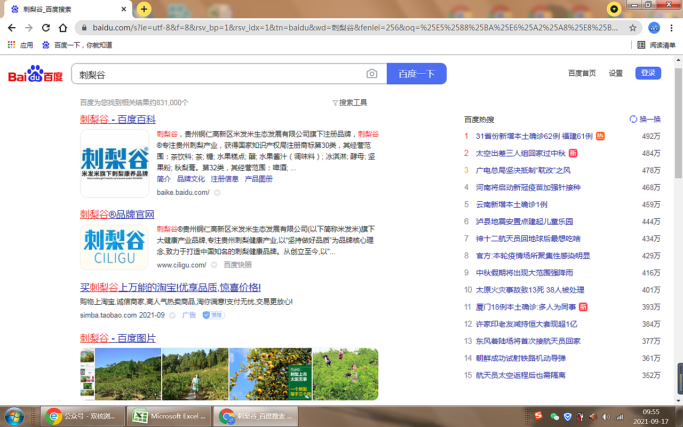683x427 pixels.
Task: Expand the arrow beside www.ciligu.com/
Action: (x=214, y=265)
